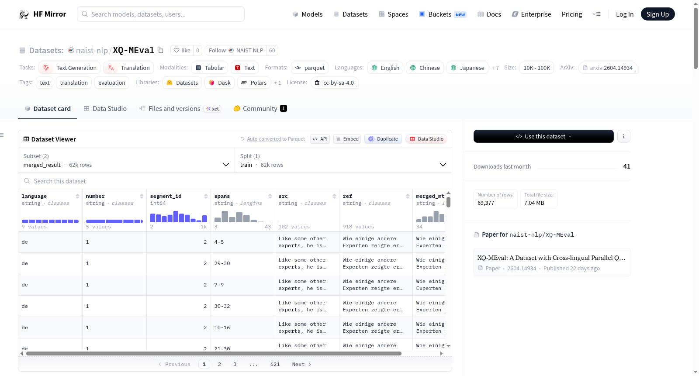The width and height of the screenshot is (699, 376).
Task: Click the Dask library tag
Action: point(219,83)
